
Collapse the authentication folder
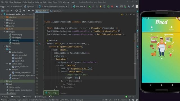click(7, 52)
